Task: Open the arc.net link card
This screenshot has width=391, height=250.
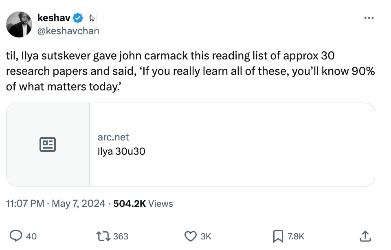Action: coord(113,137)
